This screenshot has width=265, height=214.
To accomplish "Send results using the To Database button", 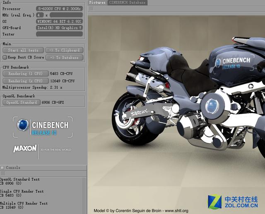I will (64, 57).
